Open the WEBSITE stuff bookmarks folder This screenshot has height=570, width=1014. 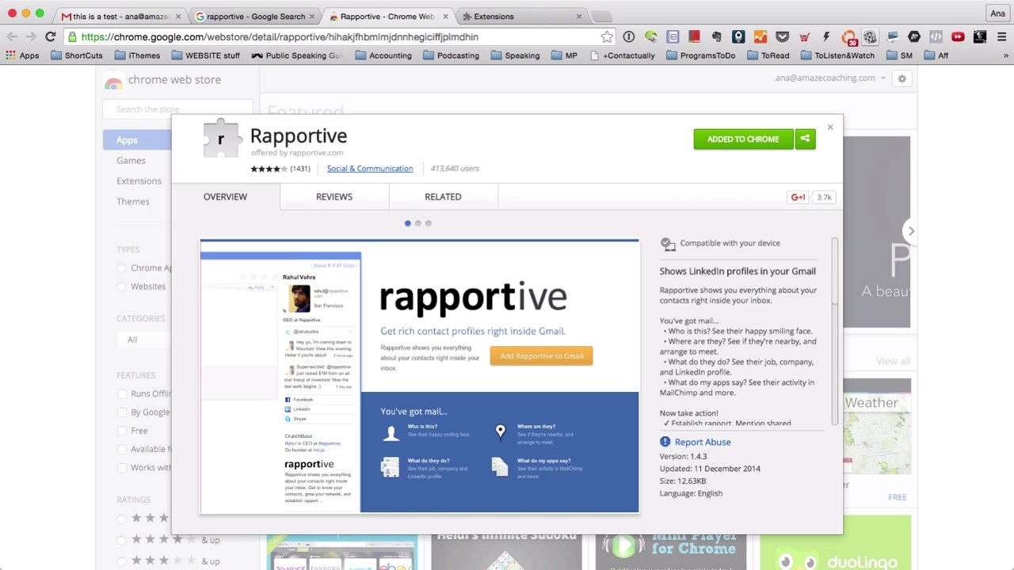[204, 55]
